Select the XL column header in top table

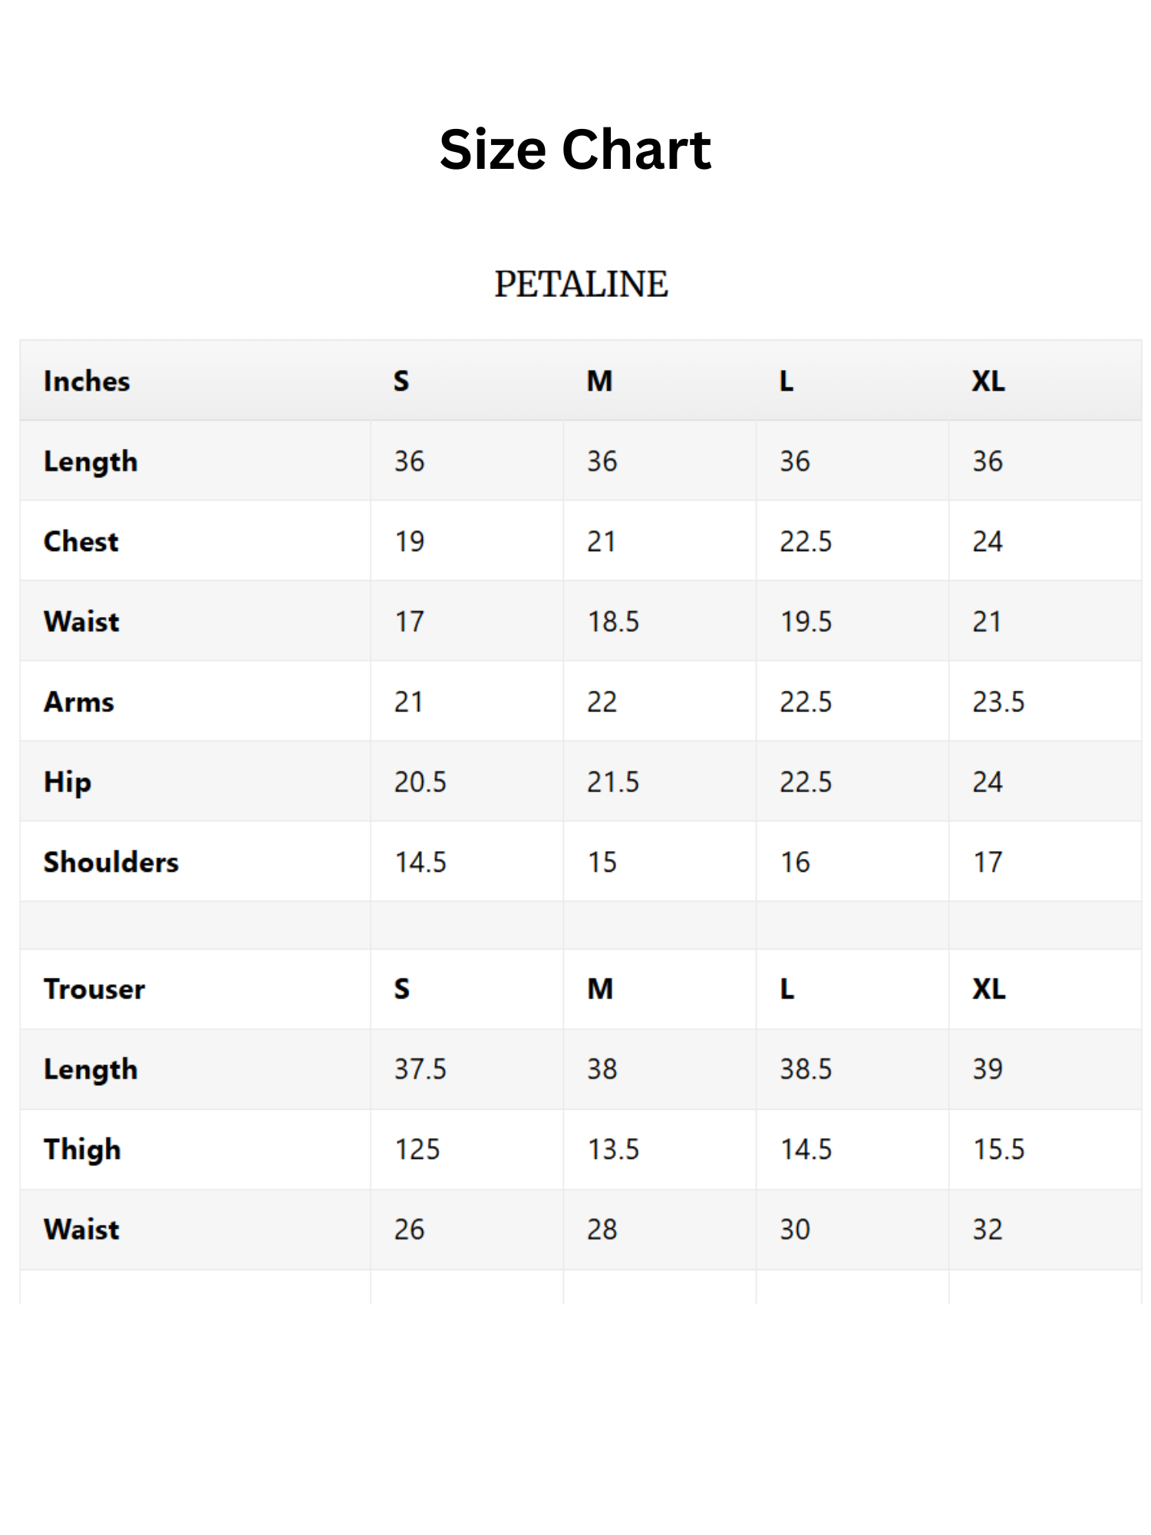(x=988, y=381)
